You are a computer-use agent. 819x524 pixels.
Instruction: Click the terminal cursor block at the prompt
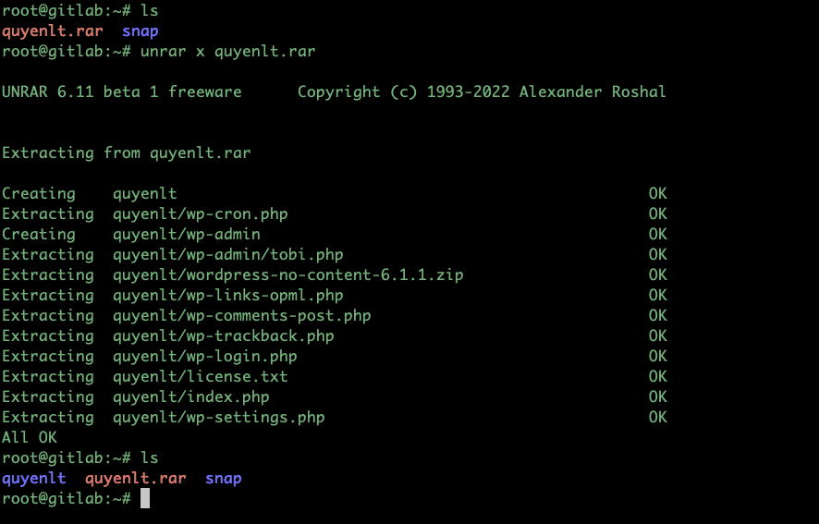point(144,499)
